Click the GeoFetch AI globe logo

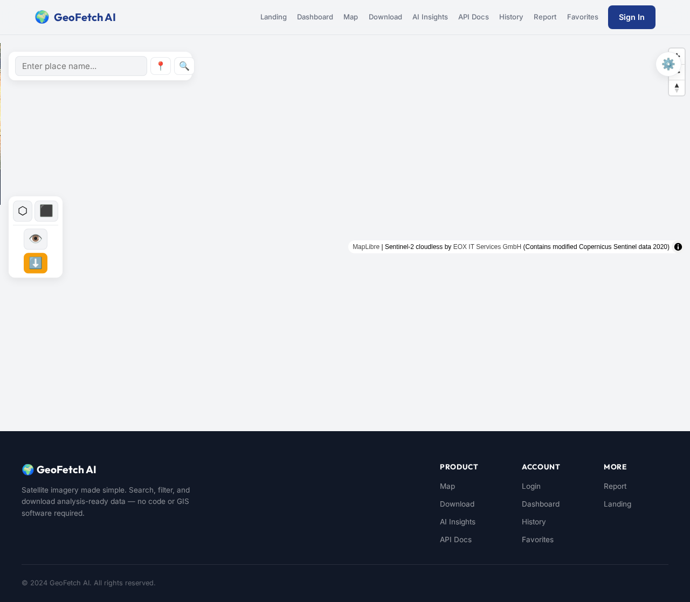click(x=75, y=17)
